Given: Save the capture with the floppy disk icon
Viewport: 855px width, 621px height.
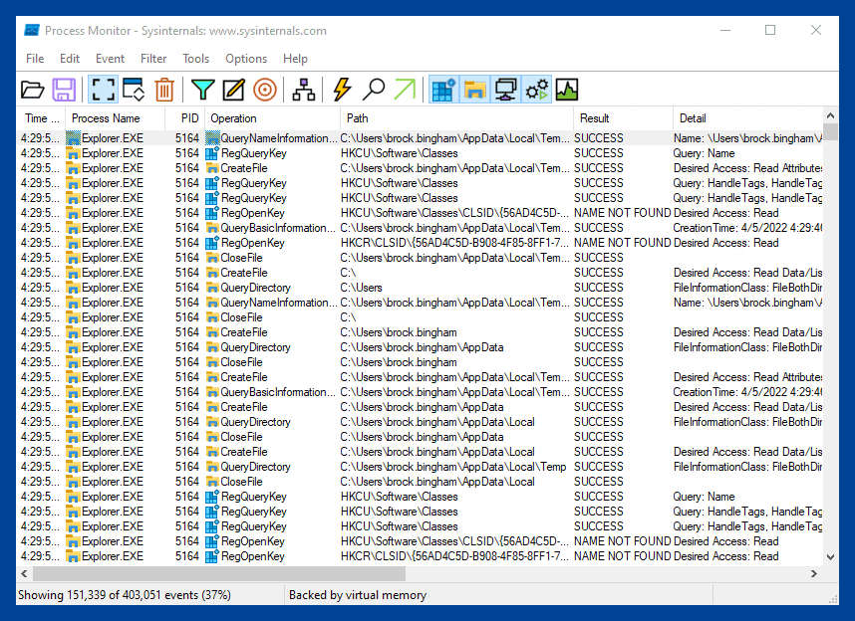Looking at the screenshot, I should [x=64, y=90].
